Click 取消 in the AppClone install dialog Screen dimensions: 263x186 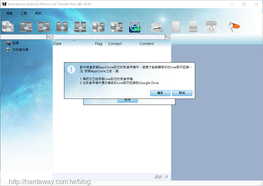182,93
